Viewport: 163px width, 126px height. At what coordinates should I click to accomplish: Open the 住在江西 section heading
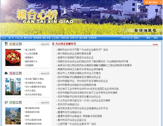(16, 73)
